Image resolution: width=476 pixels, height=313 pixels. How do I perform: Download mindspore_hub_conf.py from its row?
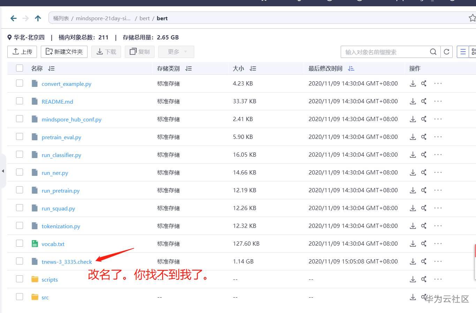413,119
